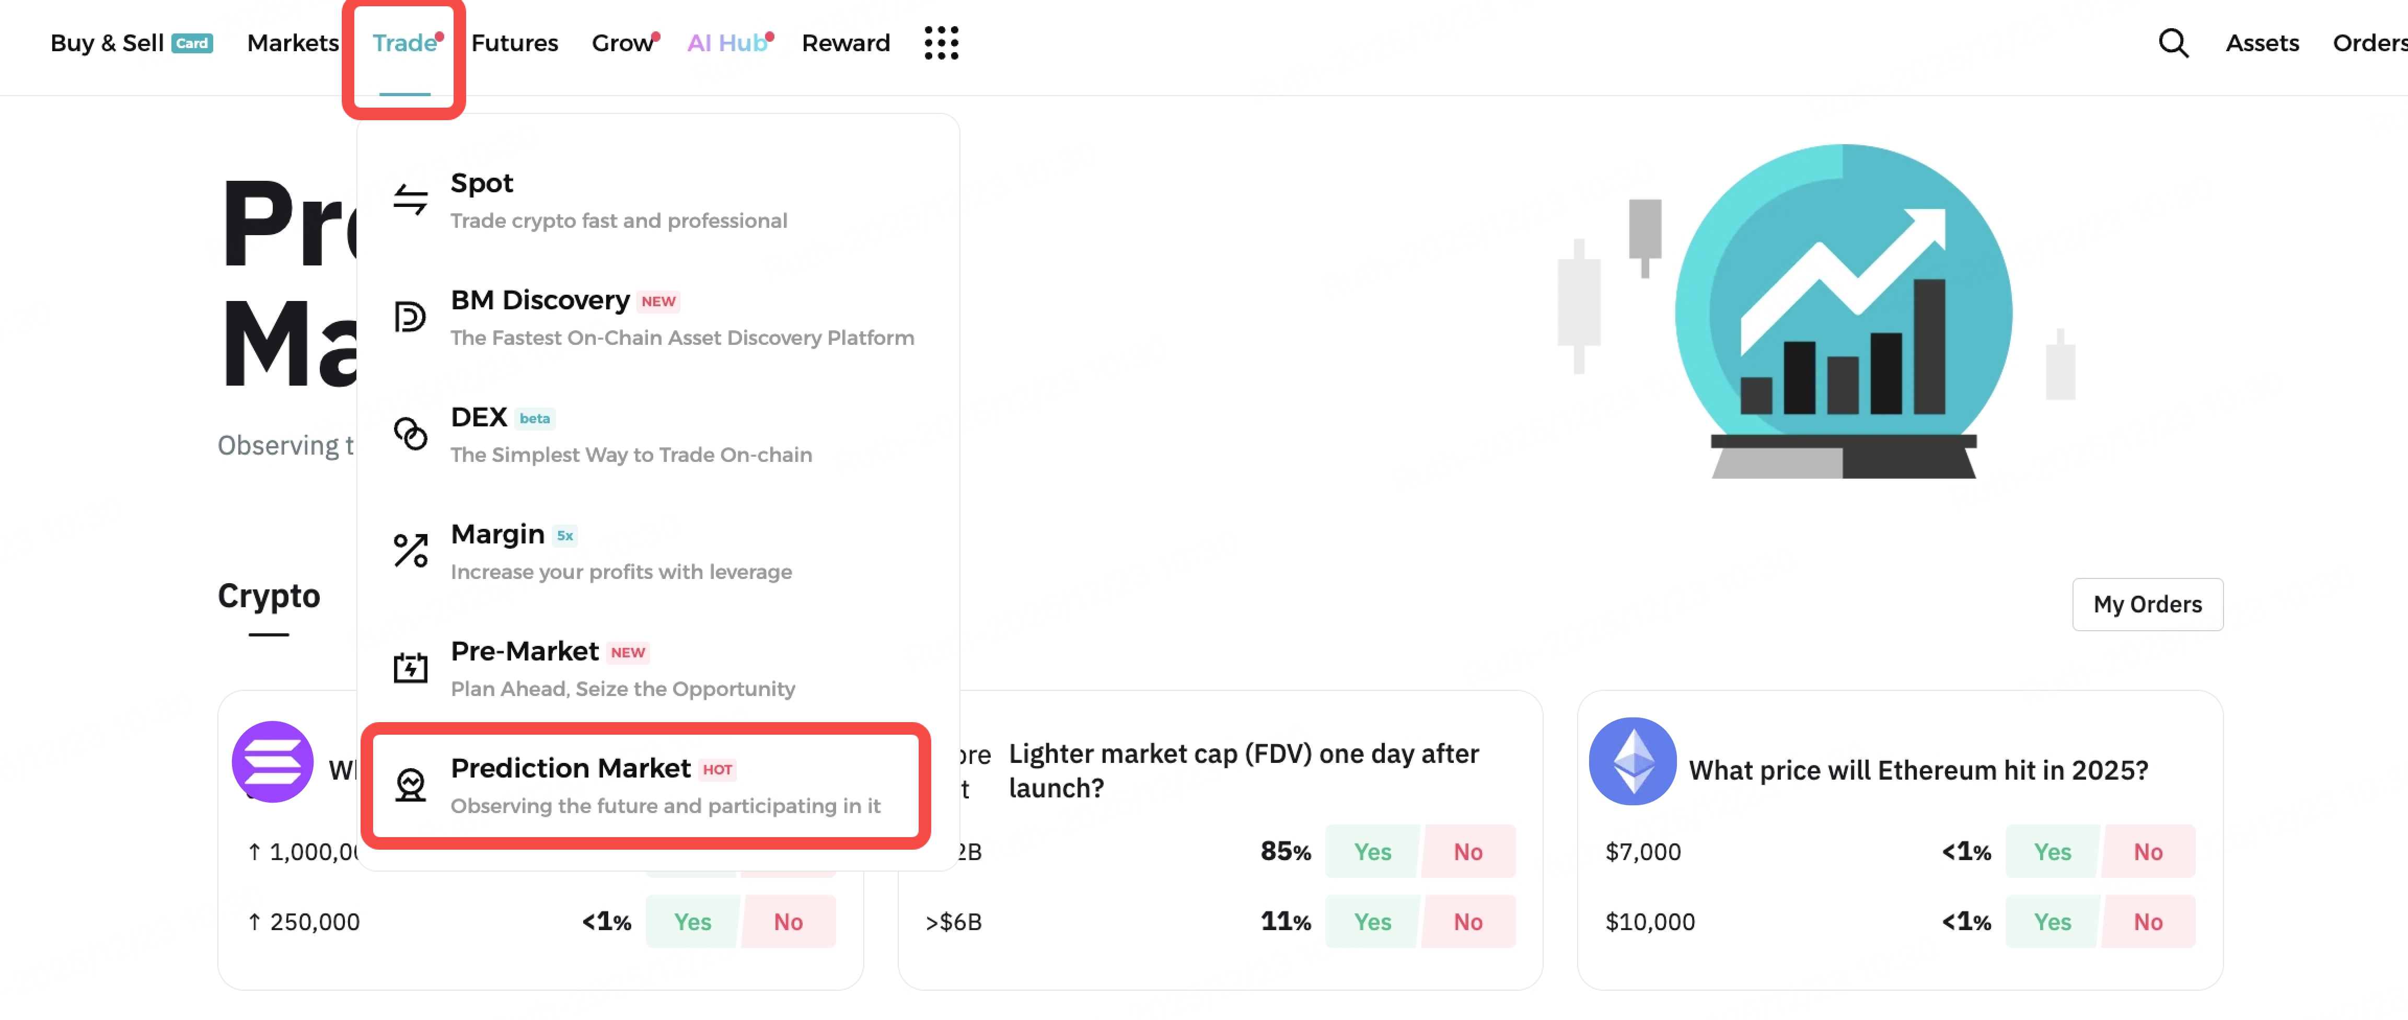Click the '85%' probability value
Viewport: 2408px width, 1020px height.
(x=1286, y=851)
